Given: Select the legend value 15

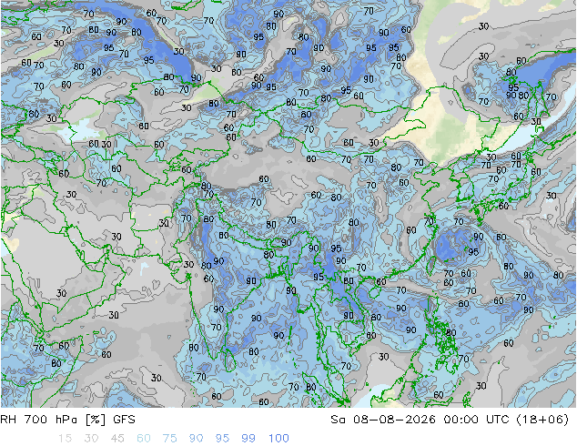Looking at the screenshot, I should [x=65, y=439].
